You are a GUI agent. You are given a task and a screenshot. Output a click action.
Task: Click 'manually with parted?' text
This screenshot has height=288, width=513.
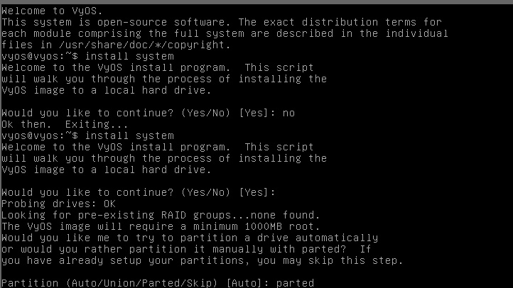click(x=279, y=250)
